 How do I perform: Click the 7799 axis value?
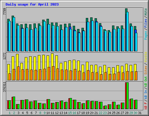[x=4, y=12]
